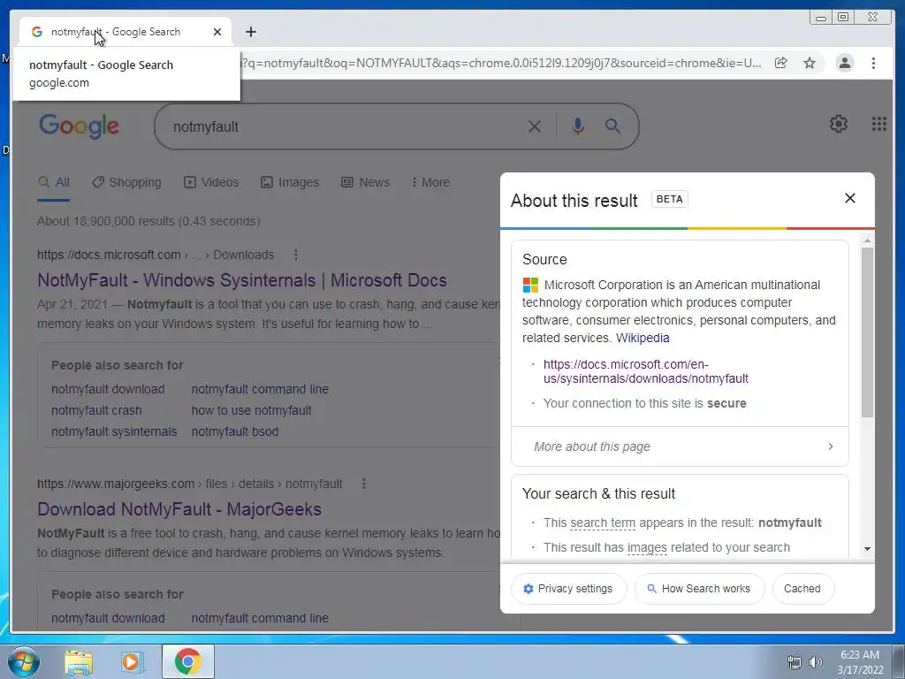This screenshot has height=679, width=905.
Task: Start voice search with microphone icon
Action: [x=578, y=126]
